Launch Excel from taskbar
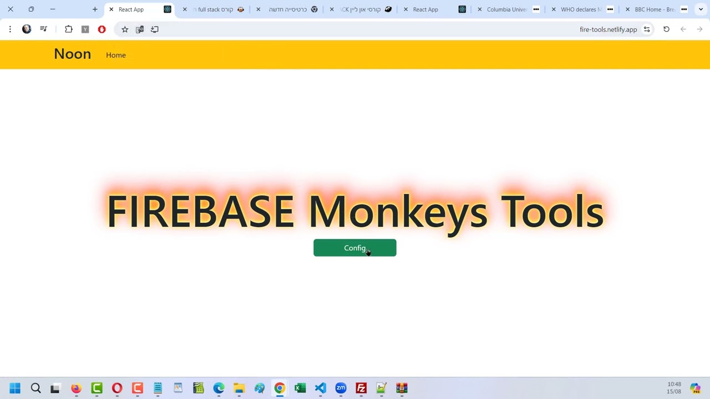This screenshot has width=710, height=399. 300,388
